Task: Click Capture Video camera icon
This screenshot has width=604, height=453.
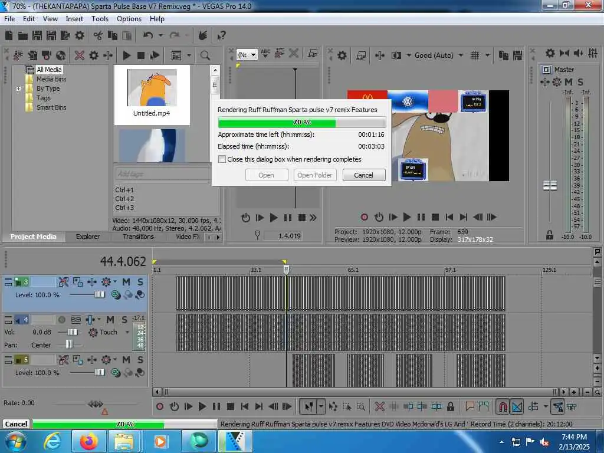Action: pyautogui.click(x=47, y=55)
